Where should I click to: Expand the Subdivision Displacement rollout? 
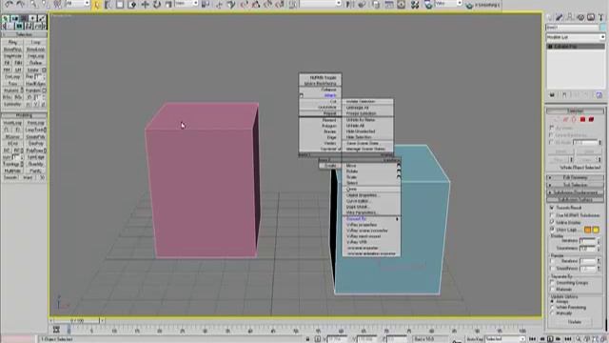[576, 192]
